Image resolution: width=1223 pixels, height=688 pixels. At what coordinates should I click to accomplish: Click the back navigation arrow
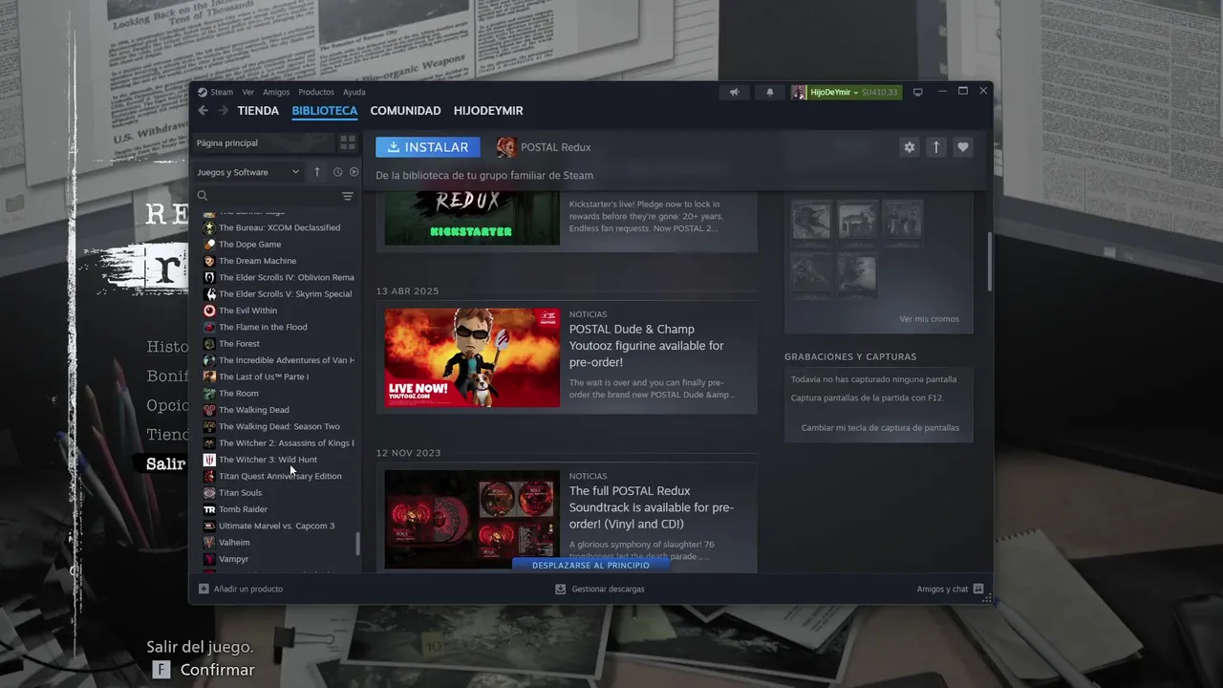(203, 111)
